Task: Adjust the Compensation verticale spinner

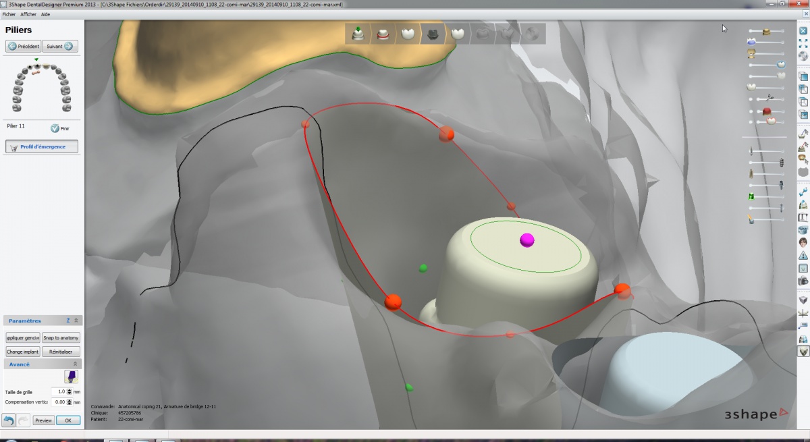Action: click(70, 402)
